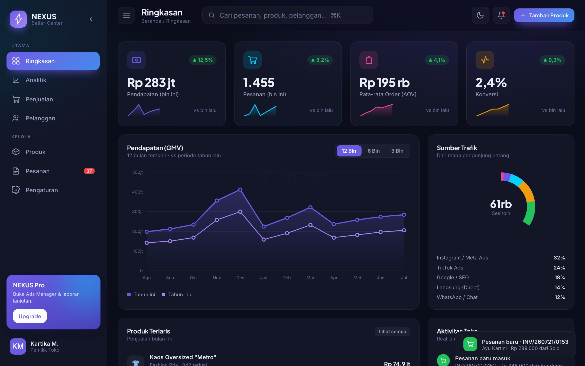Click the 8,2% growth badge
Image resolution: width=585 pixels, height=366 pixels.
click(320, 60)
